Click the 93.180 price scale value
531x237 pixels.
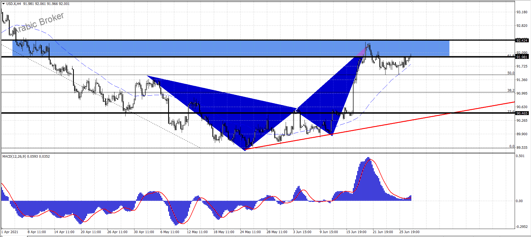pyautogui.click(x=522, y=12)
